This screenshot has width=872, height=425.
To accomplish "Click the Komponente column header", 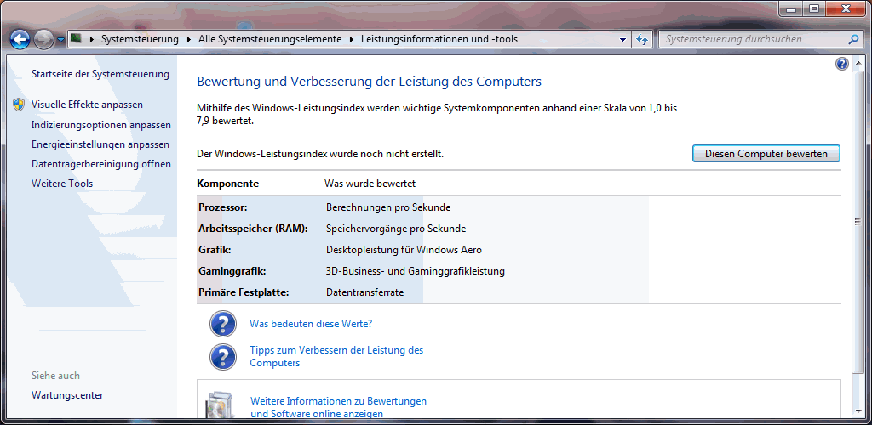I will (228, 184).
